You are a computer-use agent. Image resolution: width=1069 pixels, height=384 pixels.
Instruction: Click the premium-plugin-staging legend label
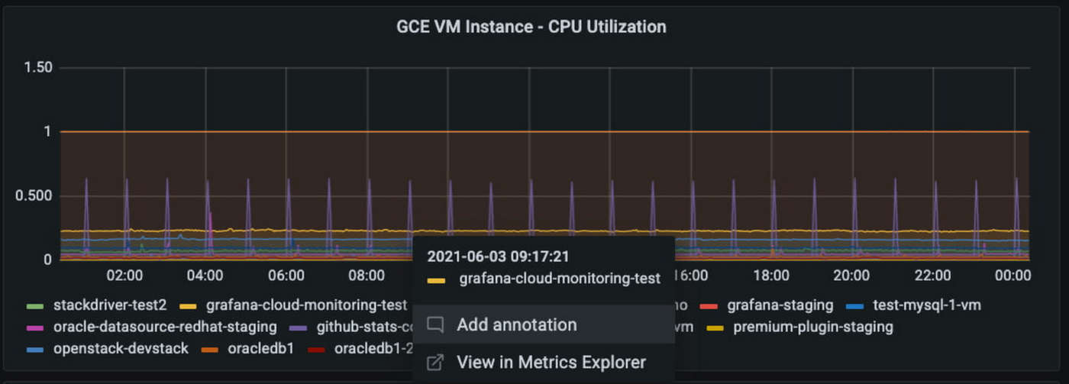pos(812,328)
